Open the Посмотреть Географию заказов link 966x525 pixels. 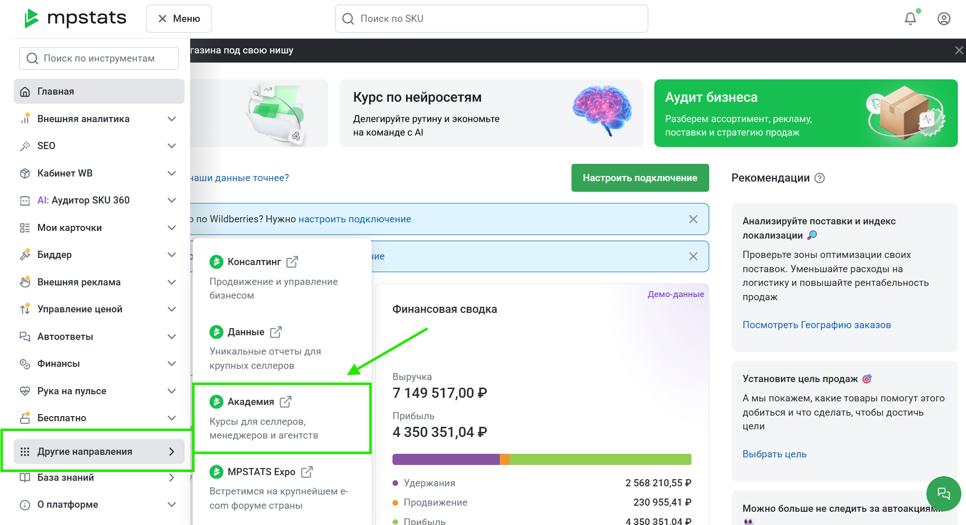pyautogui.click(x=817, y=325)
